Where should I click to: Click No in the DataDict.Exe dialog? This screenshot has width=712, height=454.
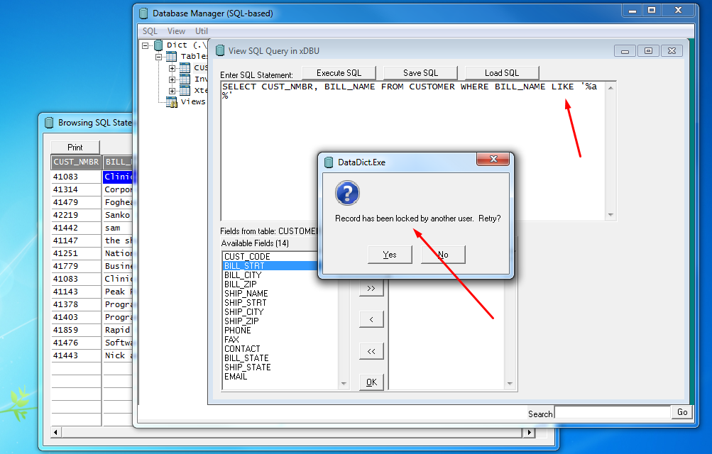pos(443,255)
